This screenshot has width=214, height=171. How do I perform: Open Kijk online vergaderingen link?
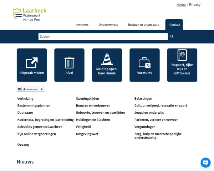tap(37, 134)
